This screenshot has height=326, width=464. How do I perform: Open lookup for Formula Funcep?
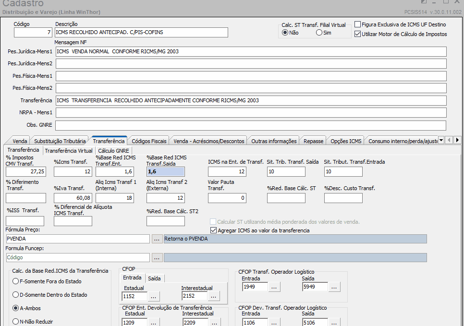click(x=157, y=258)
